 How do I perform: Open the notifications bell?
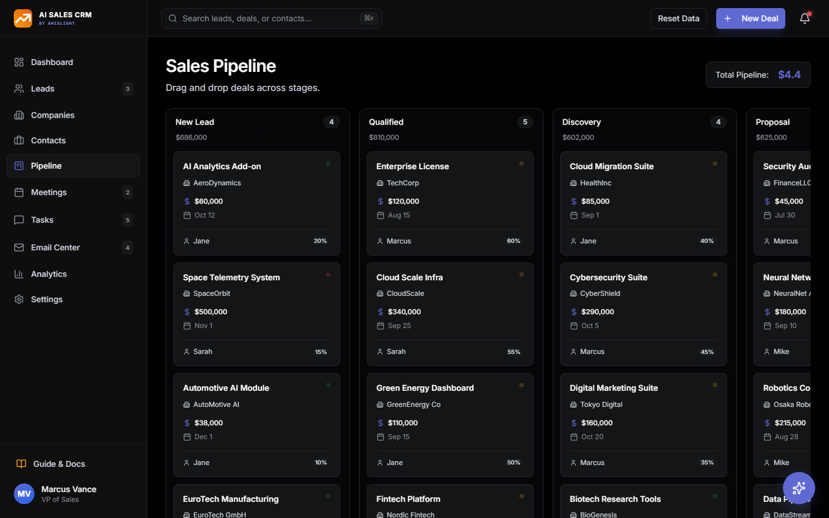point(805,18)
